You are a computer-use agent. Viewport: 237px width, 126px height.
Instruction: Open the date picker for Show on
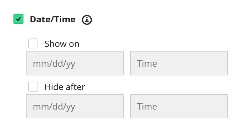tap(75, 63)
